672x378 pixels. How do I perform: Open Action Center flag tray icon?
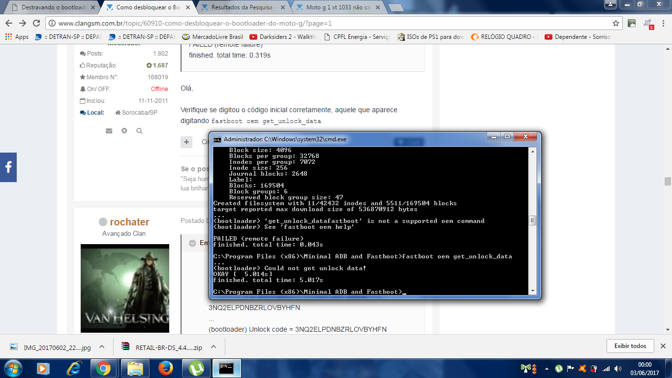pyautogui.click(x=571, y=369)
